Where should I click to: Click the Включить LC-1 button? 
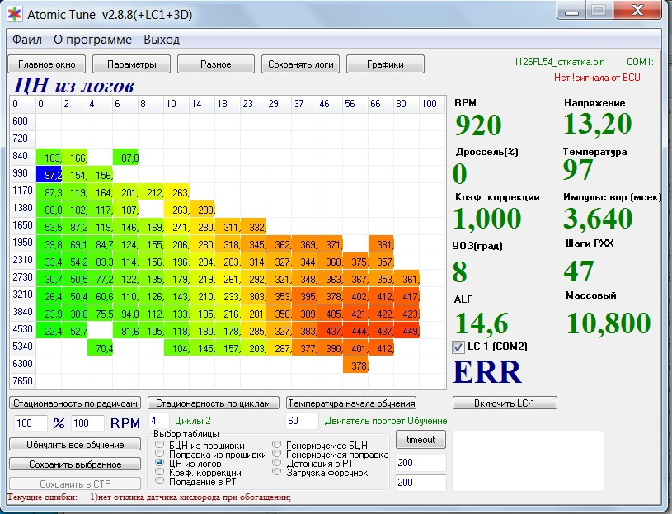pyautogui.click(x=505, y=403)
